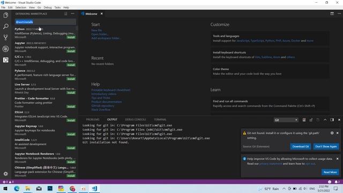Open extensions marketplace More Actions menu
The height and width of the screenshot is (193, 343).
[73, 13]
